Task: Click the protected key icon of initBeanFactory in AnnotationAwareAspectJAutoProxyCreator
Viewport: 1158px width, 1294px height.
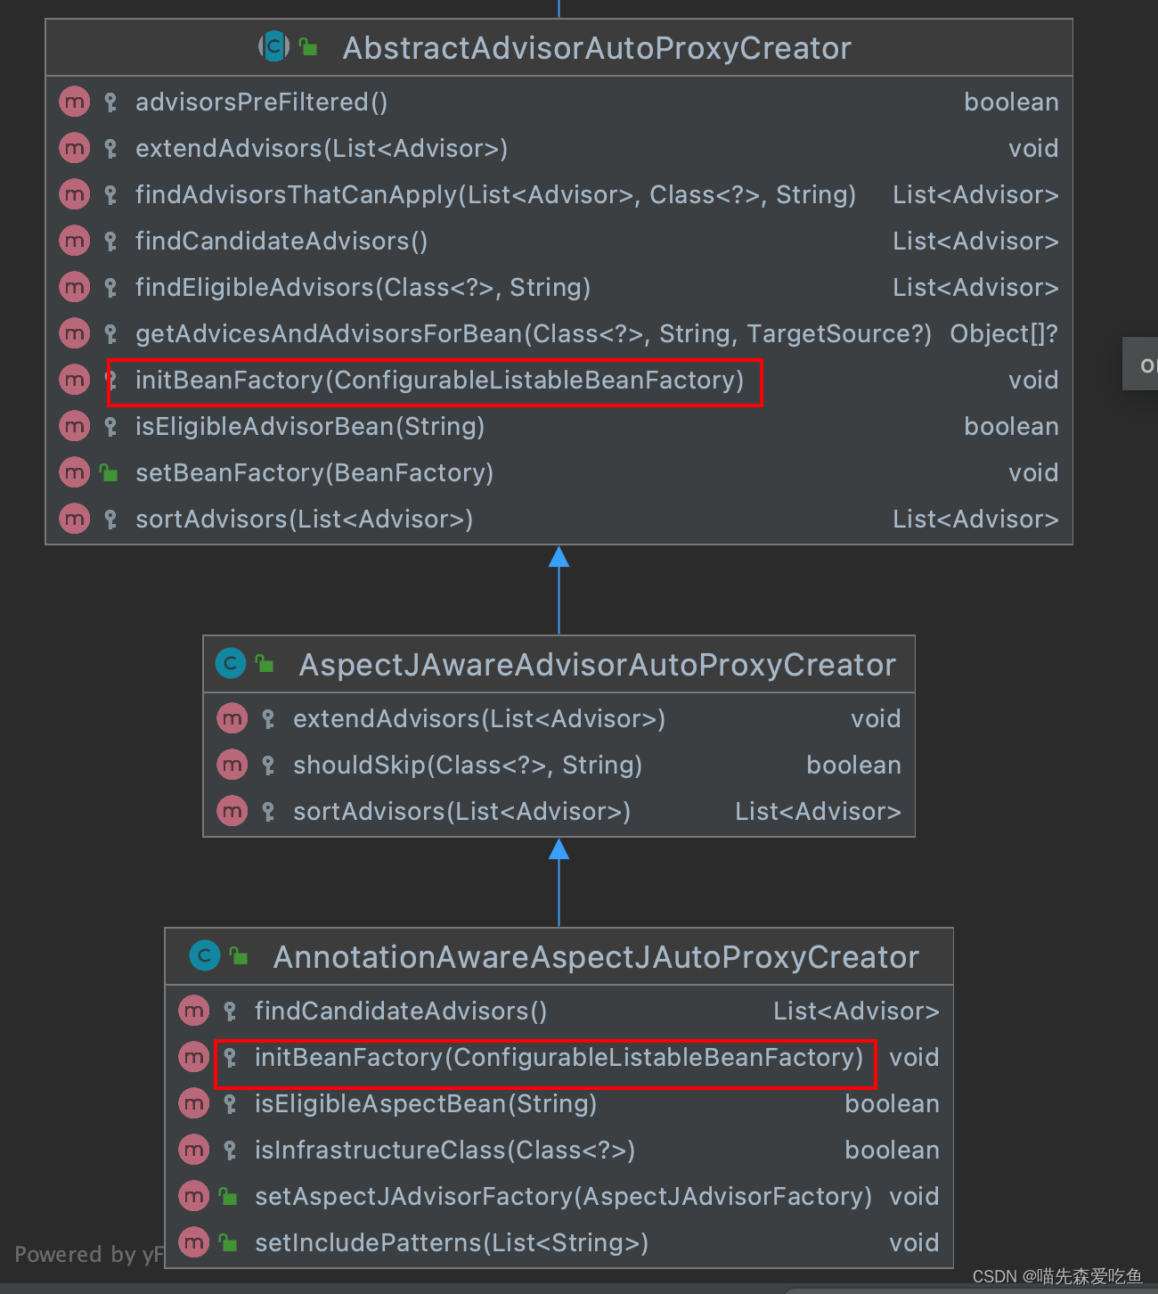Action: [x=230, y=1058]
